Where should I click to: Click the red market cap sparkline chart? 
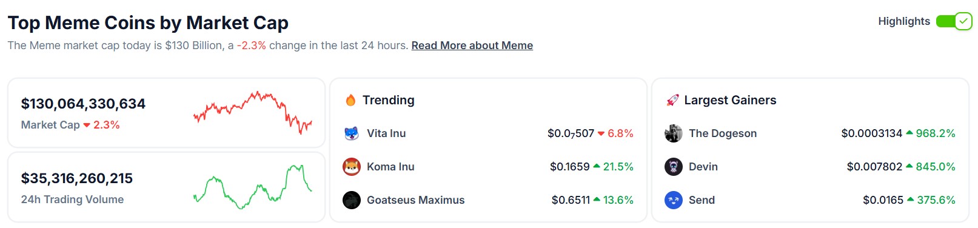(x=253, y=112)
